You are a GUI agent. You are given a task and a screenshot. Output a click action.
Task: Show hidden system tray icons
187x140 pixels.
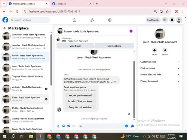click(x=144, y=136)
